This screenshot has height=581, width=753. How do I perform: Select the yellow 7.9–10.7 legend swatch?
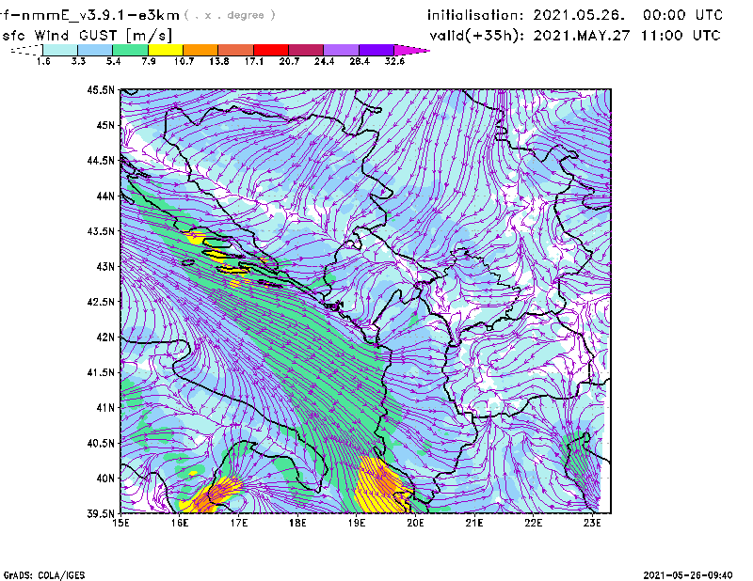tap(166, 50)
